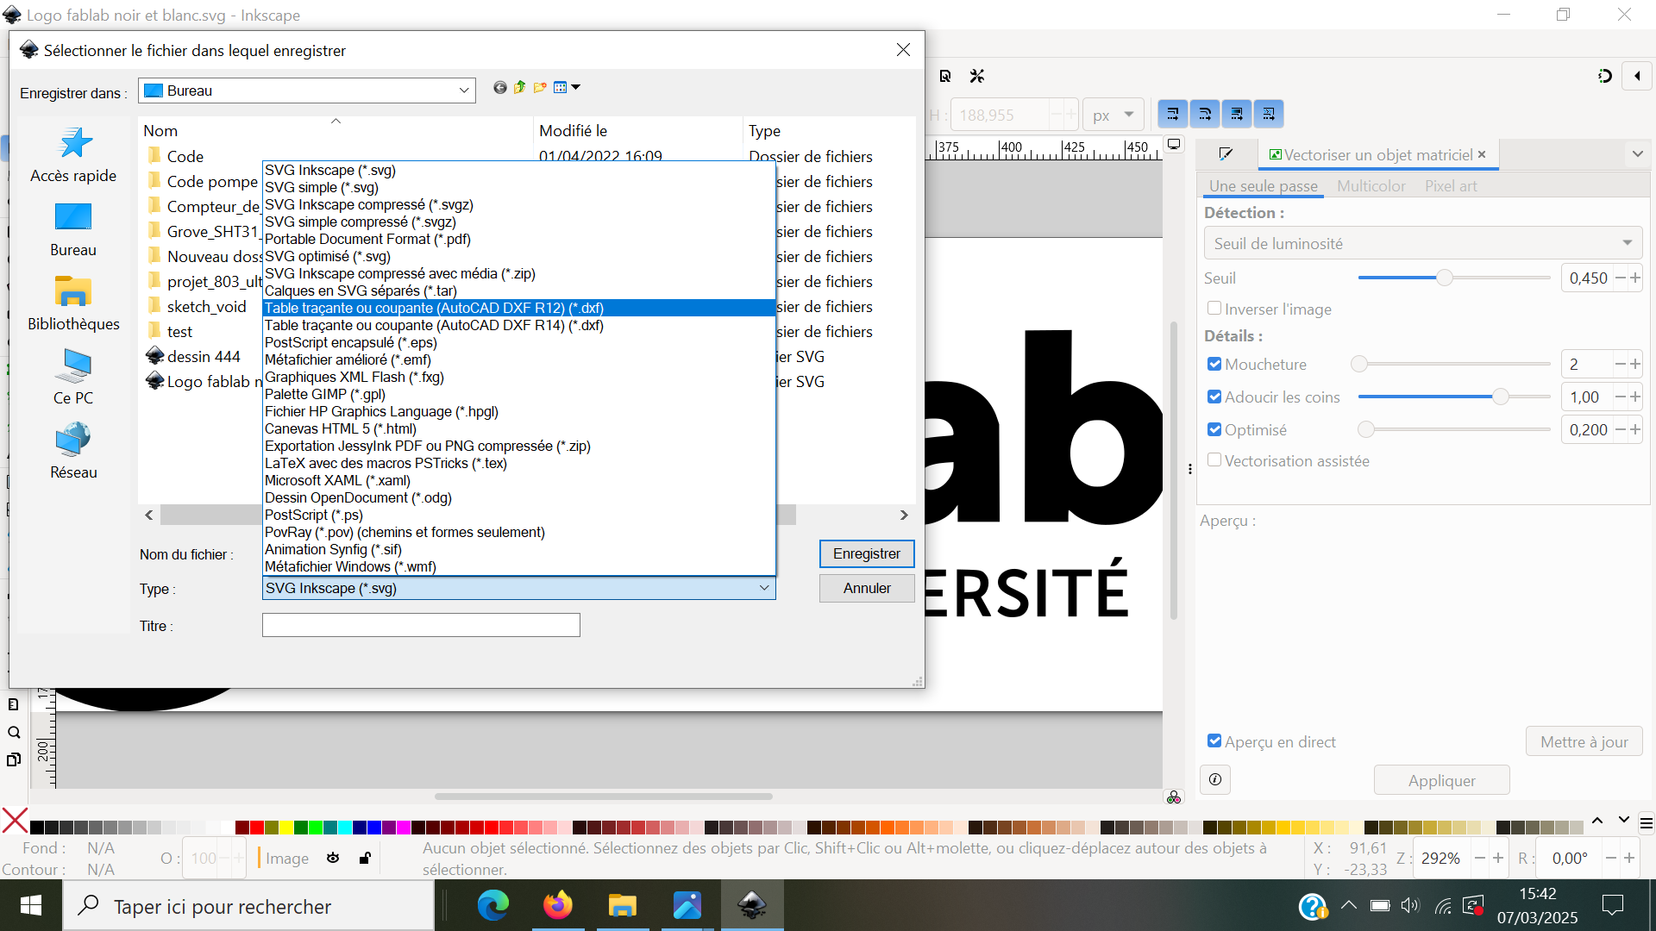Click the color management icon below the canvas scrollbar

(1174, 797)
